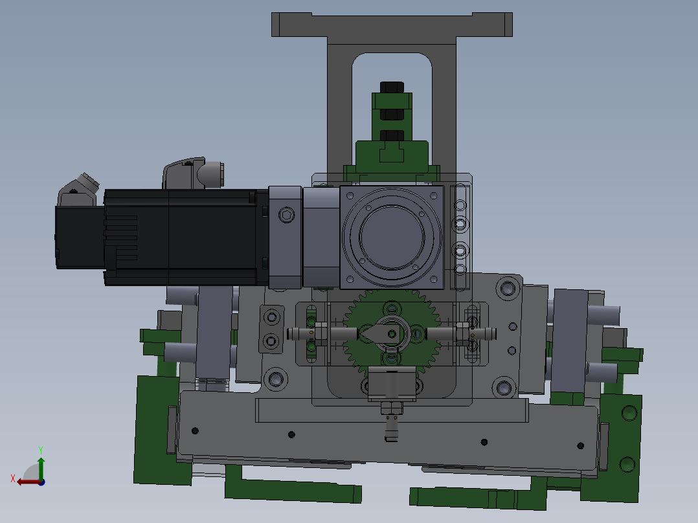Click the hex nut sensor below the gear
698x523 pixels.
tap(391, 408)
